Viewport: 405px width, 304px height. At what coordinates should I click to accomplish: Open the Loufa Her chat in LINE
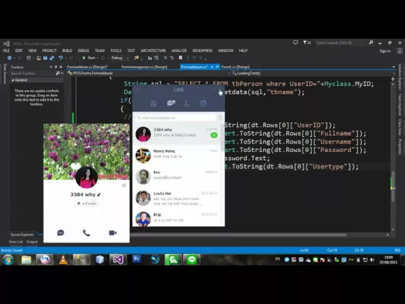[177, 198]
